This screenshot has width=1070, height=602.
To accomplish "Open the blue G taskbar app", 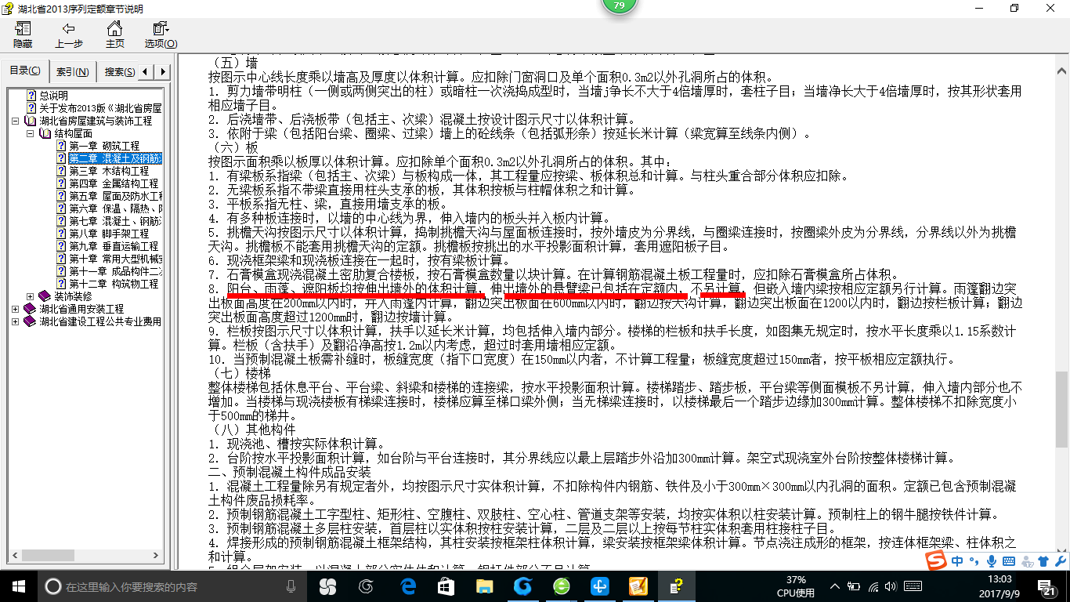I will tap(522, 586).
